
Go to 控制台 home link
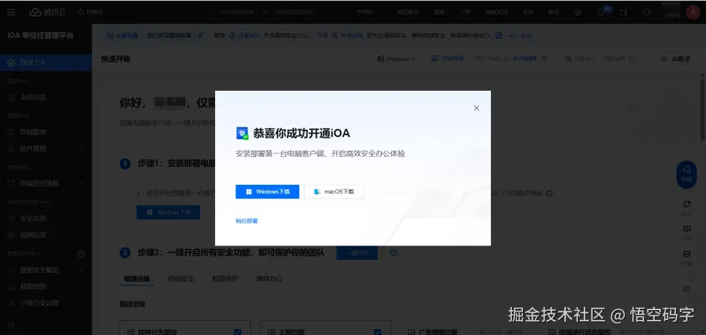point(90,12)
